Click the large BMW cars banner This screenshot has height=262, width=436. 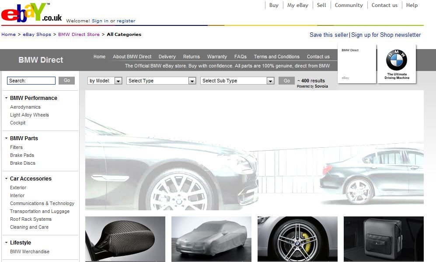point(255,150)
